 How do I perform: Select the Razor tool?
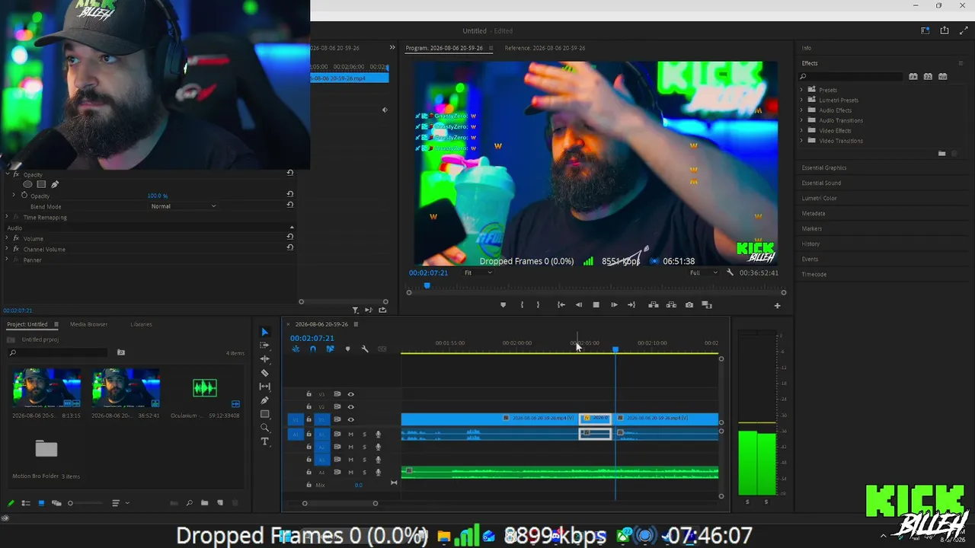264,373
